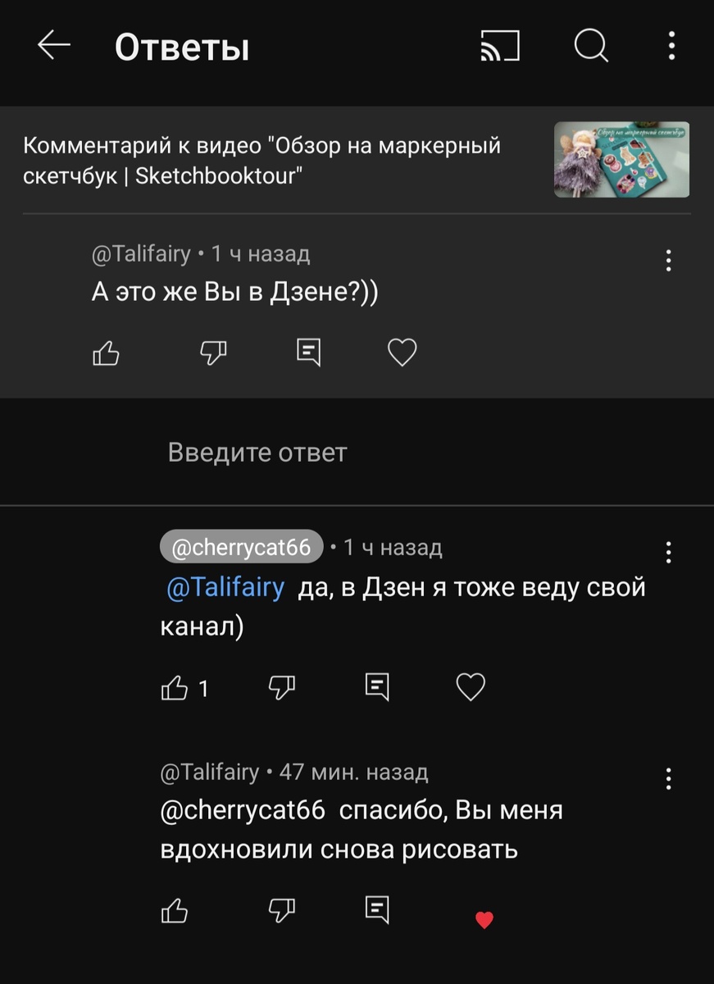The width and height of the screenshot is (714, 984).
Task: Navigate back with the arrow
Action: pos(52,47)
